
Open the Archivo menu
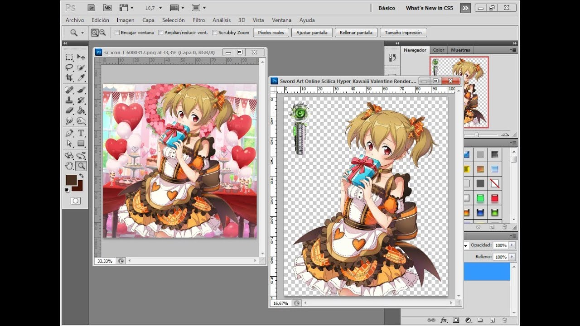point(75,20)
